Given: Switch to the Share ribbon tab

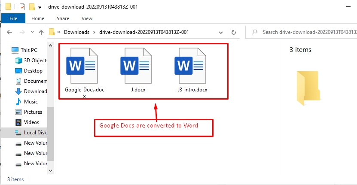Looking at the screenshot, I should click(x=63, y=18).
